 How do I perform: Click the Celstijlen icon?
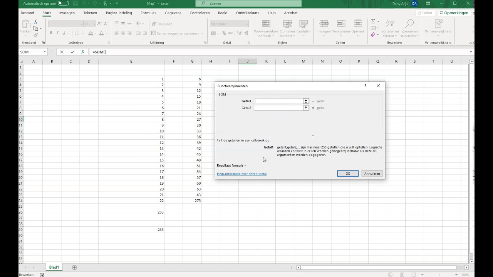[x=304, y=24]
